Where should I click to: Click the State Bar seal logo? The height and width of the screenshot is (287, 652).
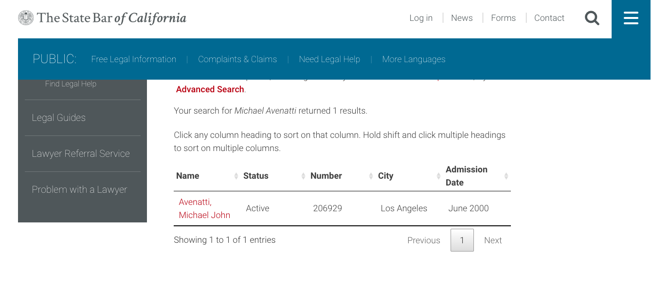click(x=26, y=18)
